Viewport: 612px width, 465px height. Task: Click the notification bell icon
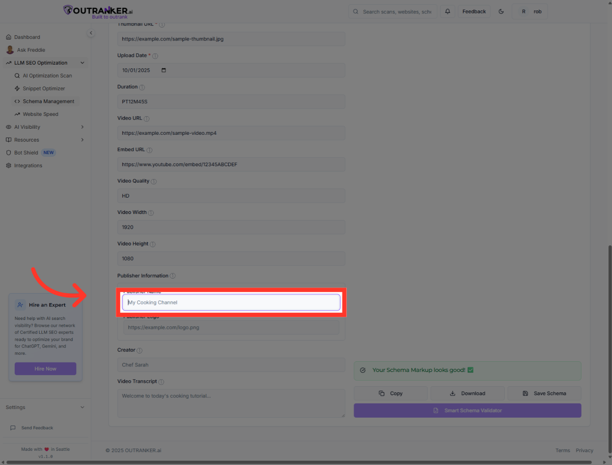point(447,11)
